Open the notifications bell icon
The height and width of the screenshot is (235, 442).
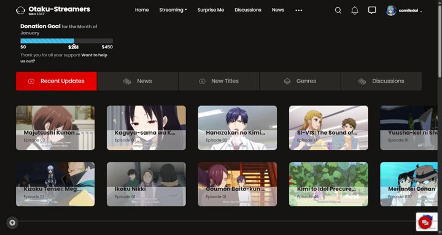355,10
